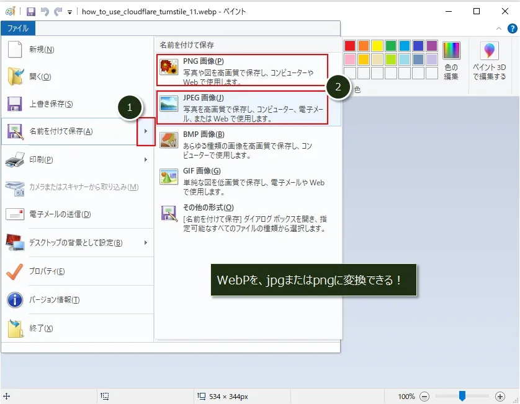Image resolution: width=520 pixels, height=404 pixels.
Task: Click the cursor position icon in status bar
Action: click(7, 396)
